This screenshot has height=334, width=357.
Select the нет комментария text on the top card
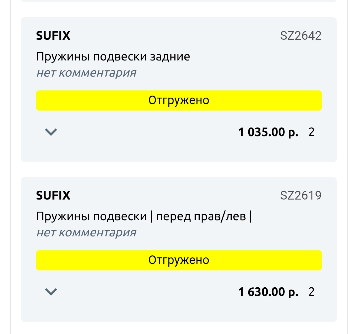(87, 73)
